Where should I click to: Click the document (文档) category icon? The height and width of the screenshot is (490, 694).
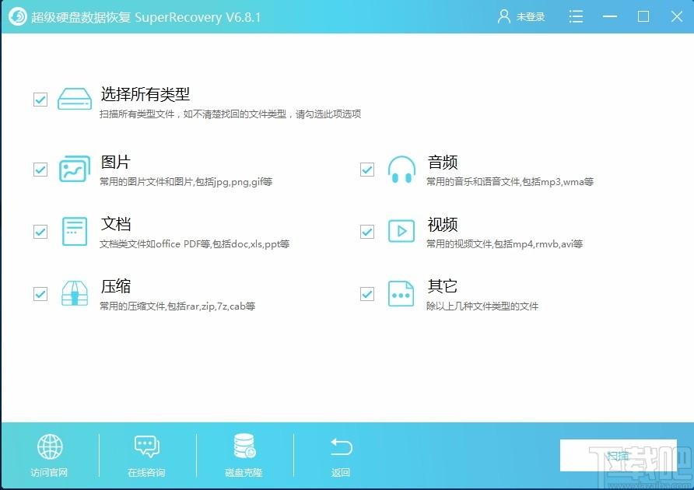(75, 231)
